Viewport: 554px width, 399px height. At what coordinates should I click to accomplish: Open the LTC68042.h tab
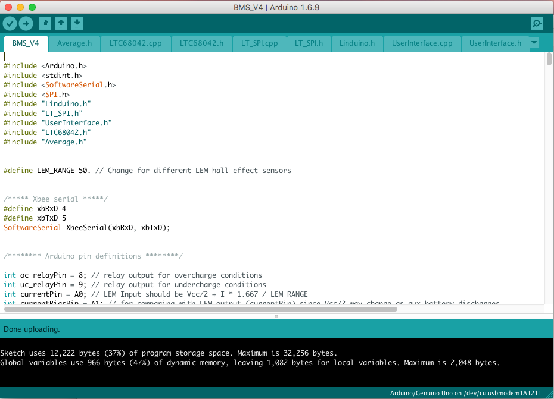tap(201, 43)
